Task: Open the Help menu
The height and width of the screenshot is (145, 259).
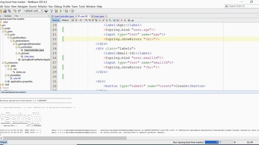Action: (99, 6)
